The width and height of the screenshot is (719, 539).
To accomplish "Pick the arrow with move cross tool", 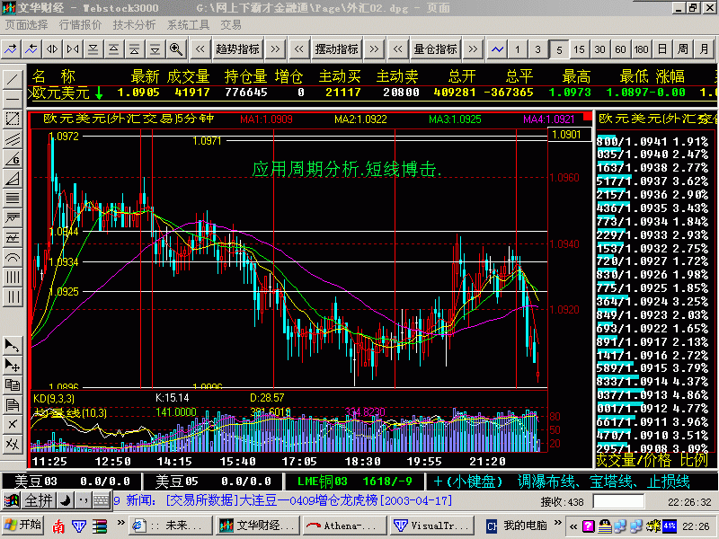I will coord(13,365).
